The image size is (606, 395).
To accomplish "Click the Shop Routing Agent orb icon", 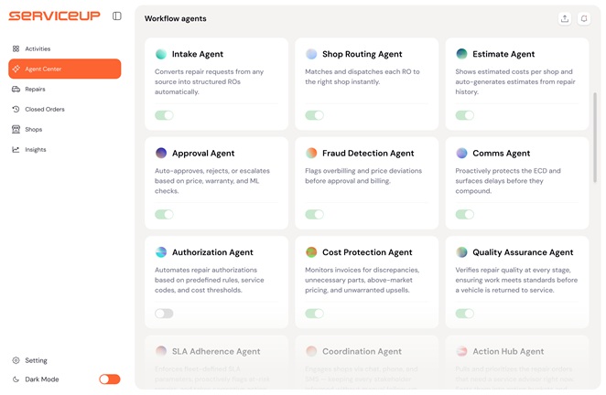I will pos(311,54).
